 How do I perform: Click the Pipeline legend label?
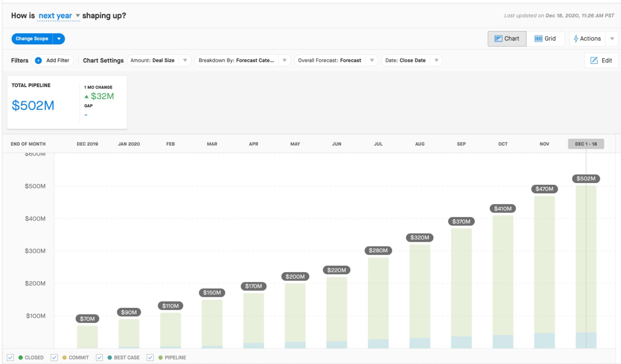tap(175, 358)
